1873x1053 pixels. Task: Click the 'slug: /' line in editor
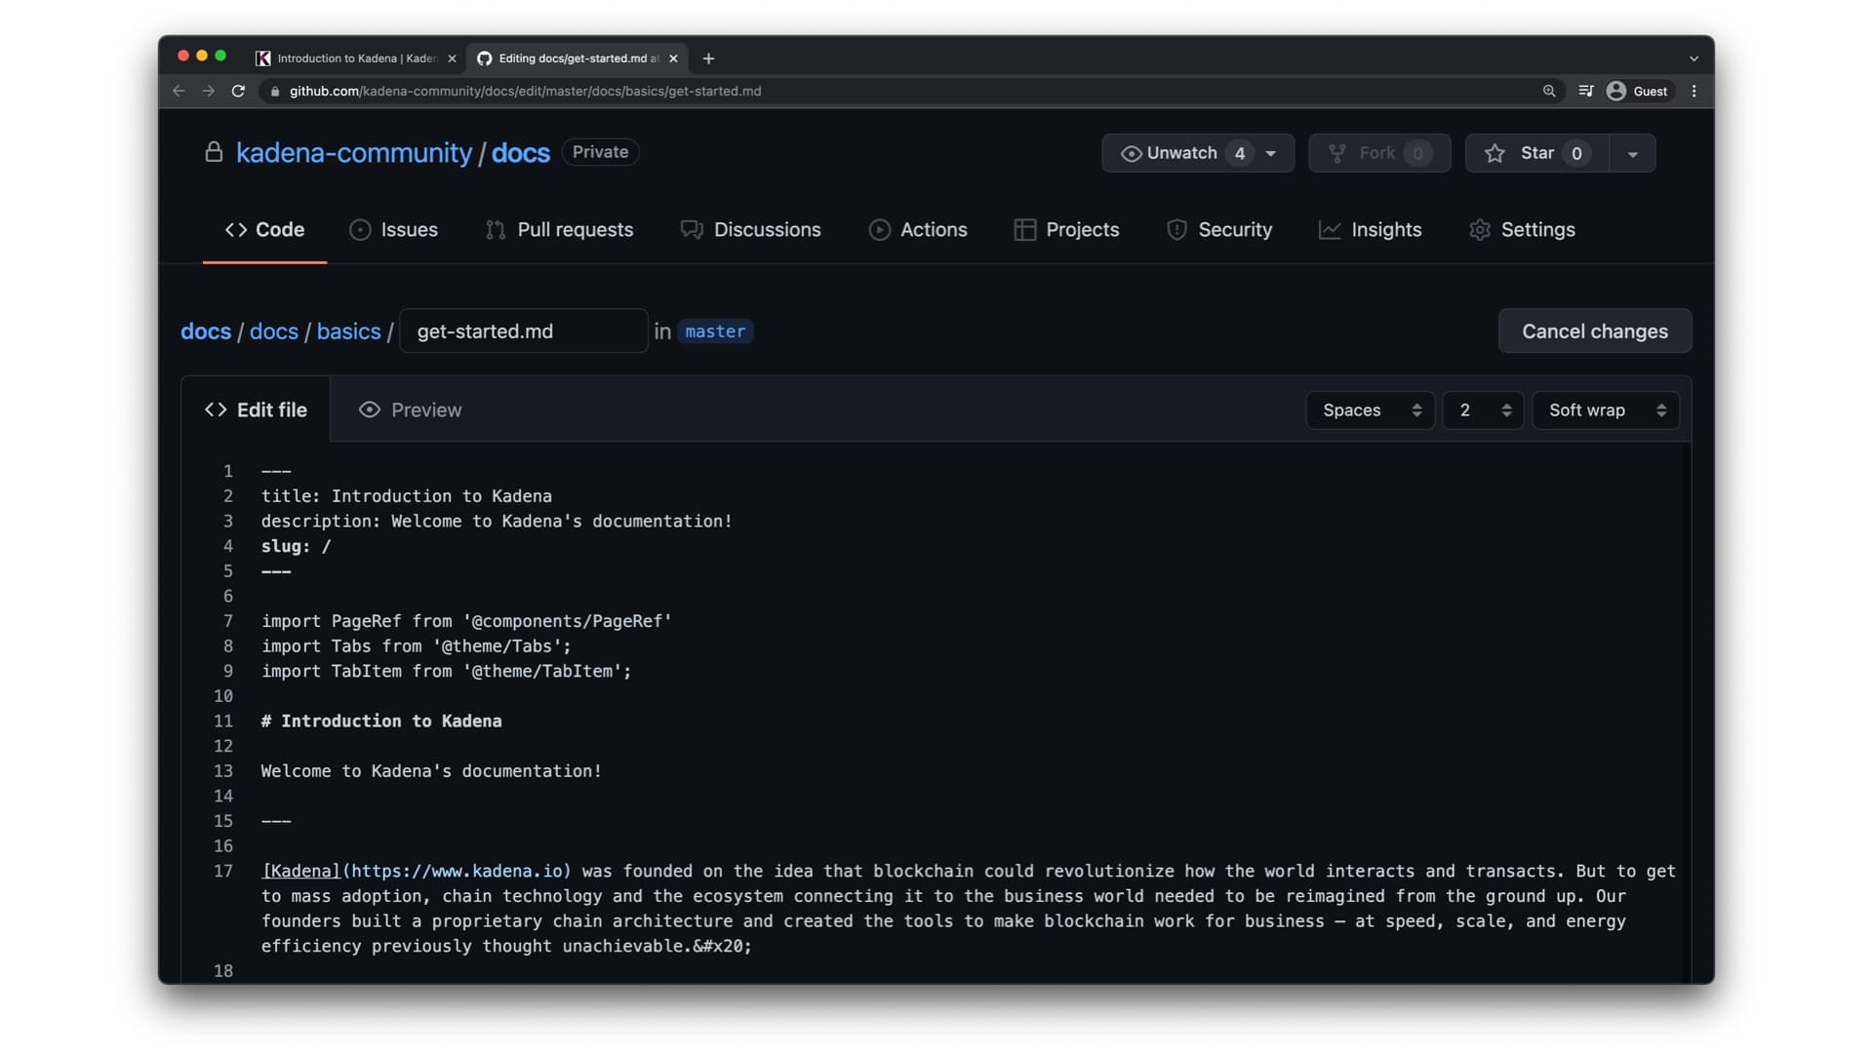click(297, 546)
